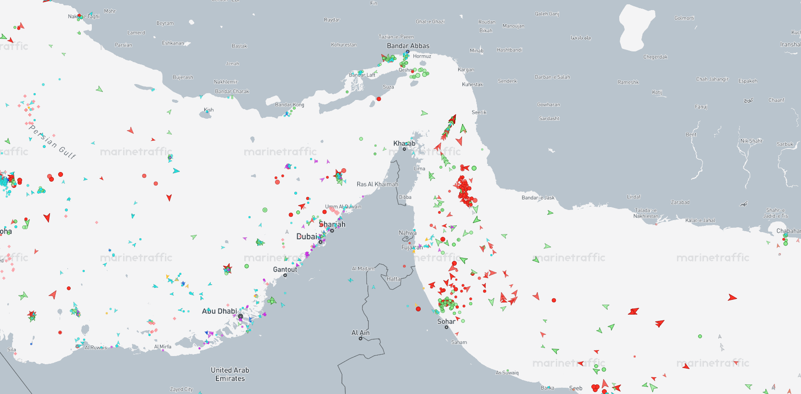The width and height of the screenshot is (801, 394).
Task: Click the Khasab port marker
Action: (404, 149)
